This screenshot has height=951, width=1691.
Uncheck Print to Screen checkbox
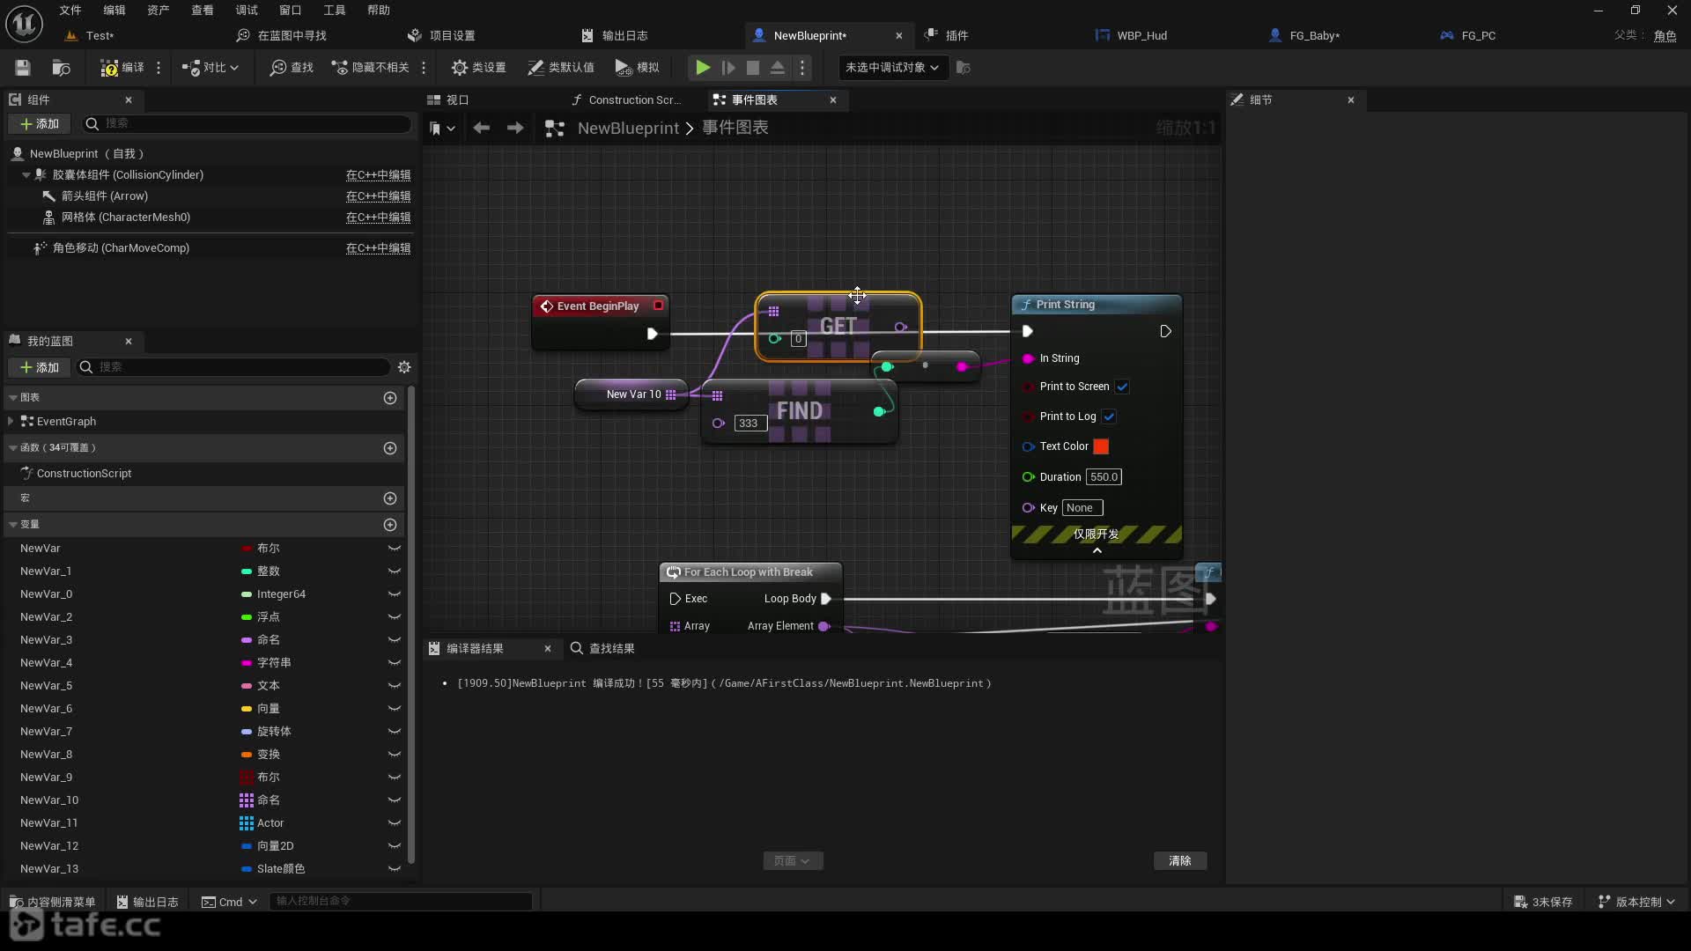pyautogui.click(x=1122, y=387)
